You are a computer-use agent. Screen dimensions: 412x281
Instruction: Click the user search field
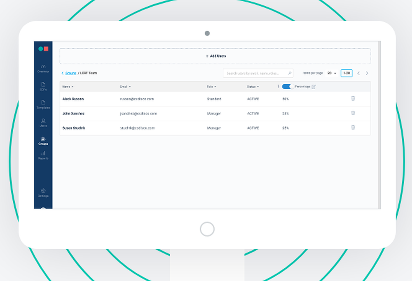click(x=258, y=74)
